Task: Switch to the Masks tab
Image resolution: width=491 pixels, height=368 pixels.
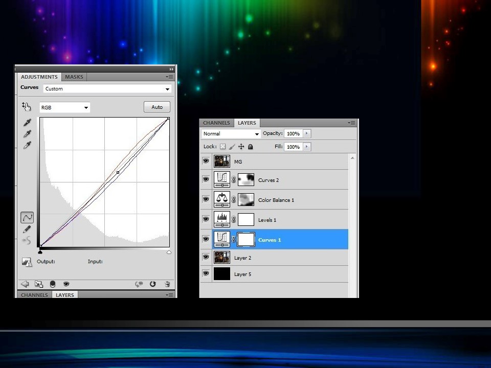Action: pyautogui.click(x=74, y=77)
